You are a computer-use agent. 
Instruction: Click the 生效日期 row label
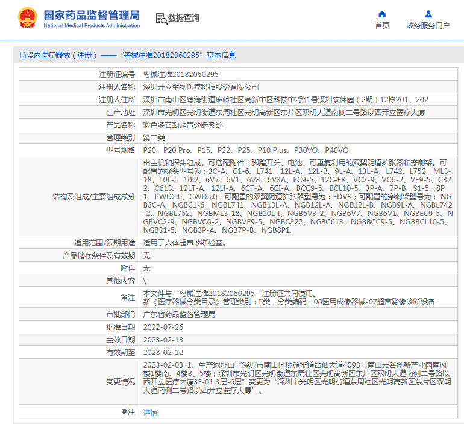coord(121,340)
